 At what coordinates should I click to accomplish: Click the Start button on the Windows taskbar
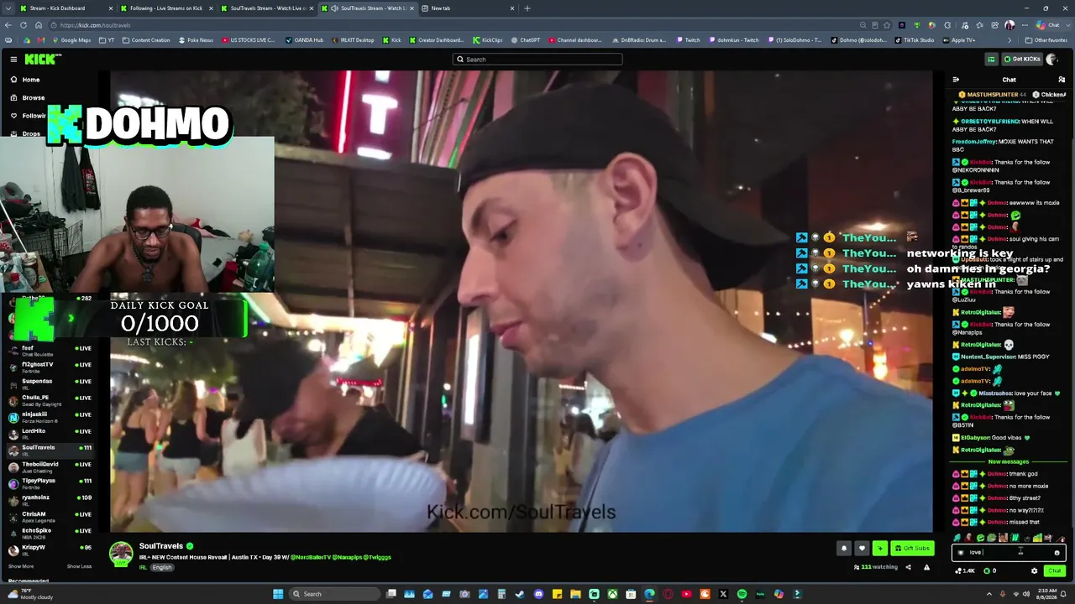(278, 594)
